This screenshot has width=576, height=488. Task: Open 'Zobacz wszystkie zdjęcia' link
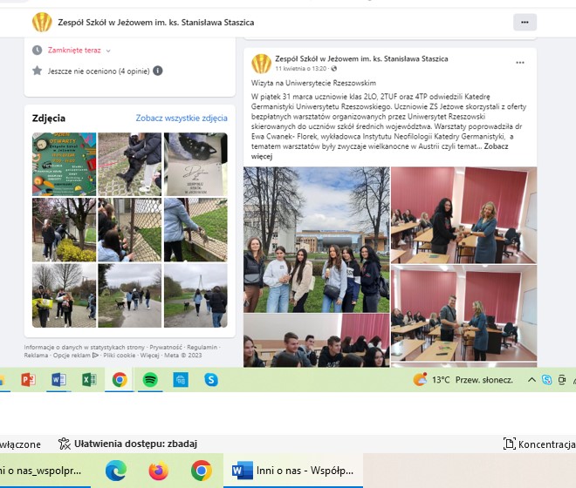coord(182,118)
